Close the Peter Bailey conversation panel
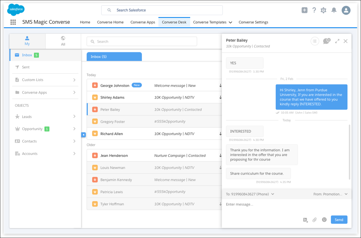This screenshot has width=361, height=238. tap(346, 41)
